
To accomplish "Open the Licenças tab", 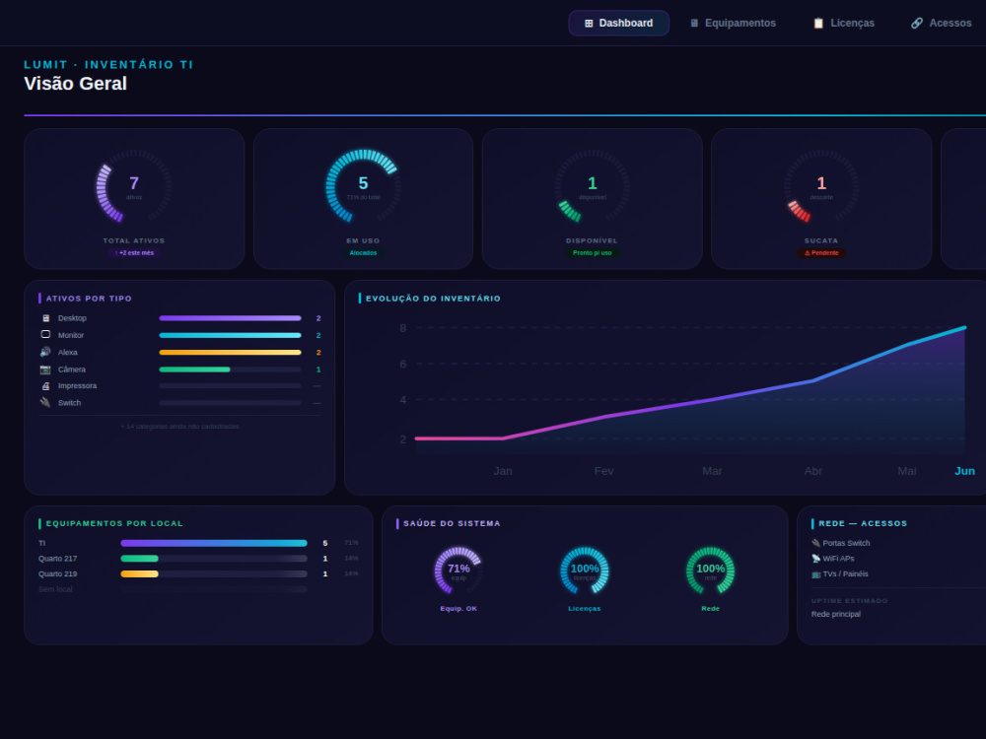I will (x=843, y=24).
